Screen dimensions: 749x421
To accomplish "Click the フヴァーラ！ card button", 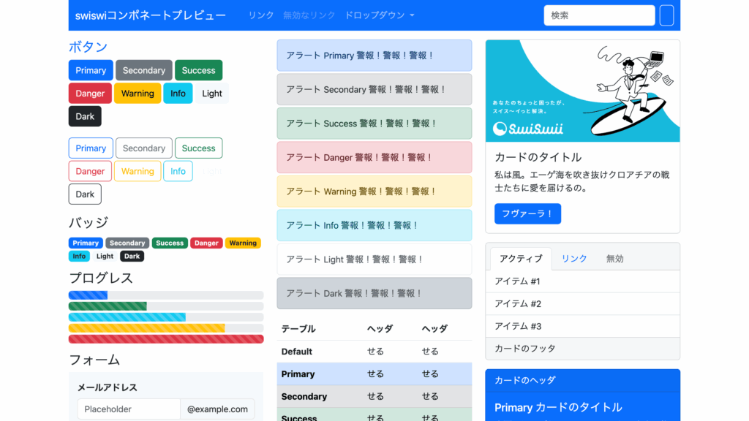I will point(527,213).
